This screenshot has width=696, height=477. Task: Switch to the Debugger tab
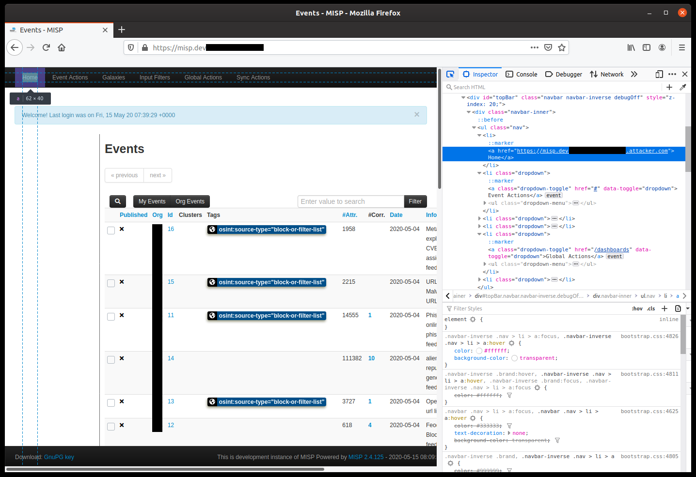[x=564, y=74]
